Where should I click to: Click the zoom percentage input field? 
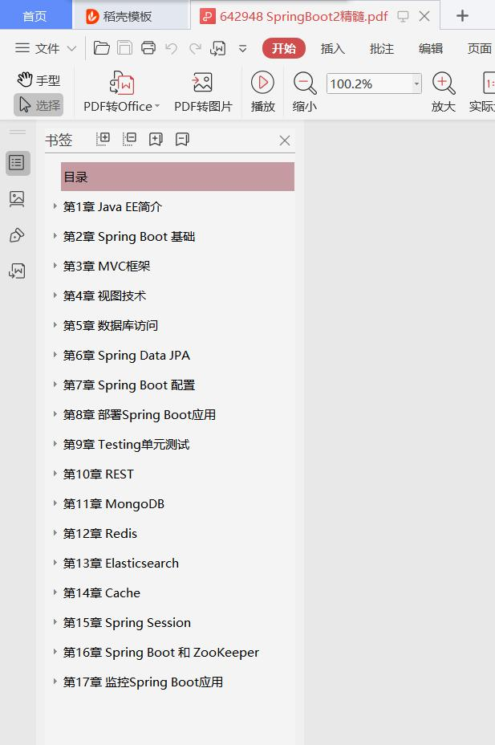369,83
